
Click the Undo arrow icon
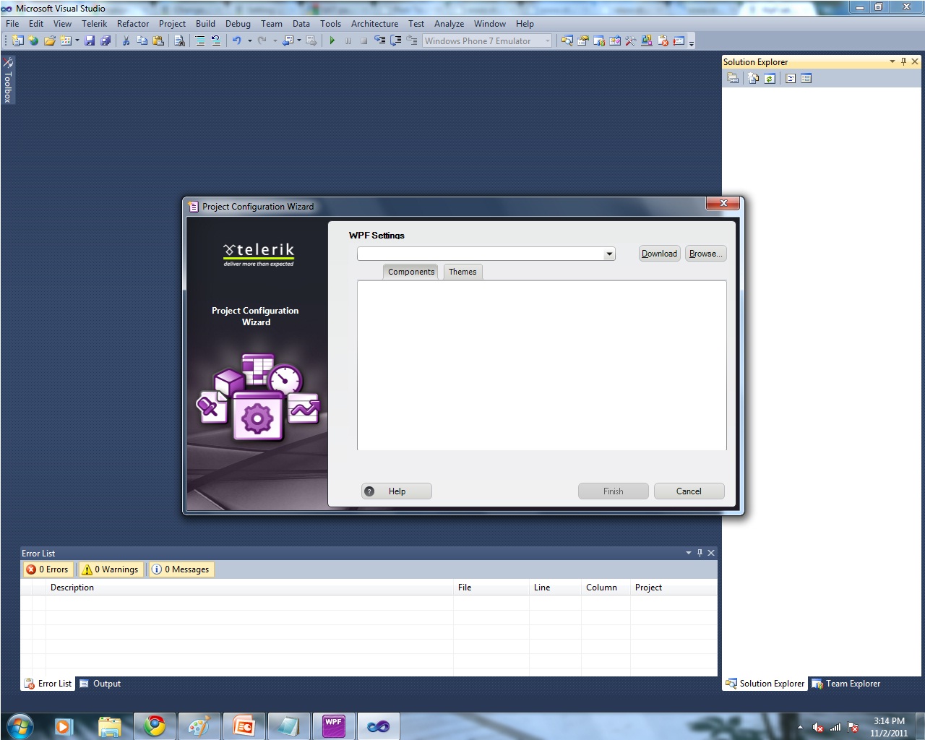click(237, 41)
